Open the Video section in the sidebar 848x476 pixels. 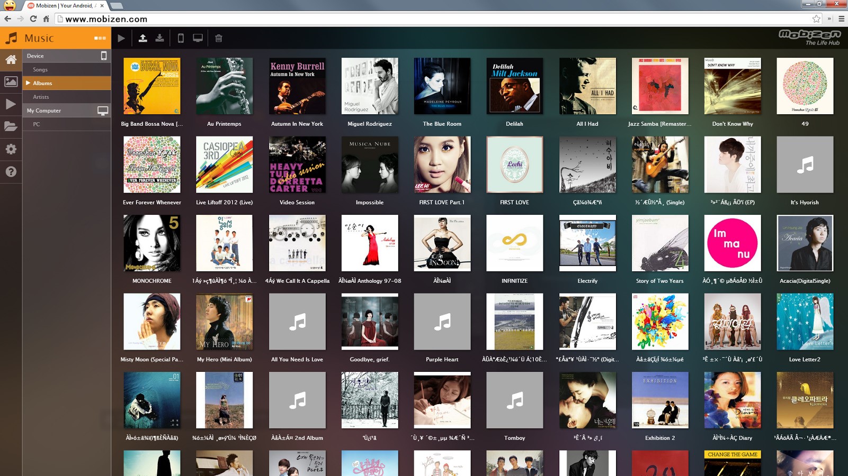pos(11,104)
